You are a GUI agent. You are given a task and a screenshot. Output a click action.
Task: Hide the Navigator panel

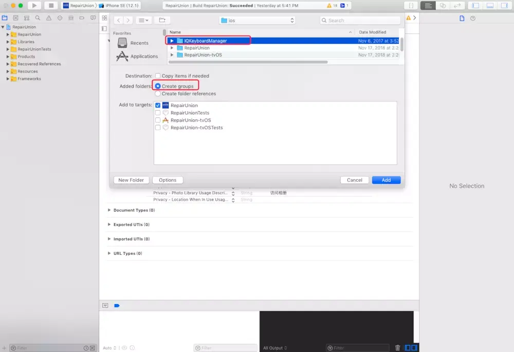(475, 6)
